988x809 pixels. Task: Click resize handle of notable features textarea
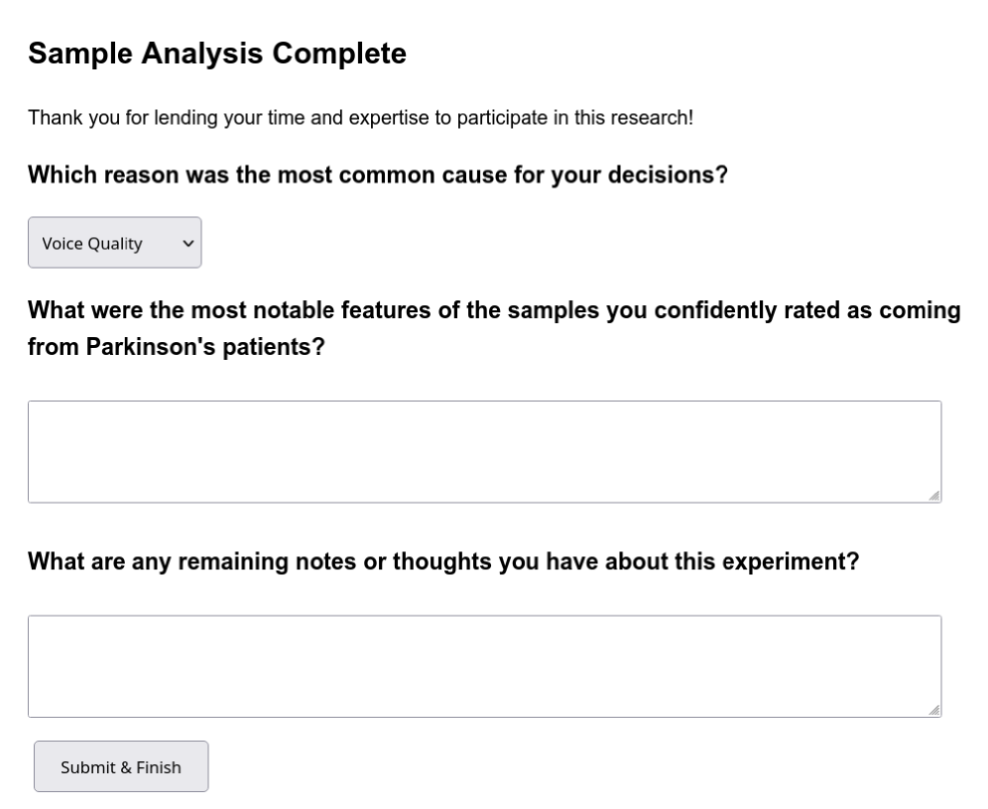(934, 496)
